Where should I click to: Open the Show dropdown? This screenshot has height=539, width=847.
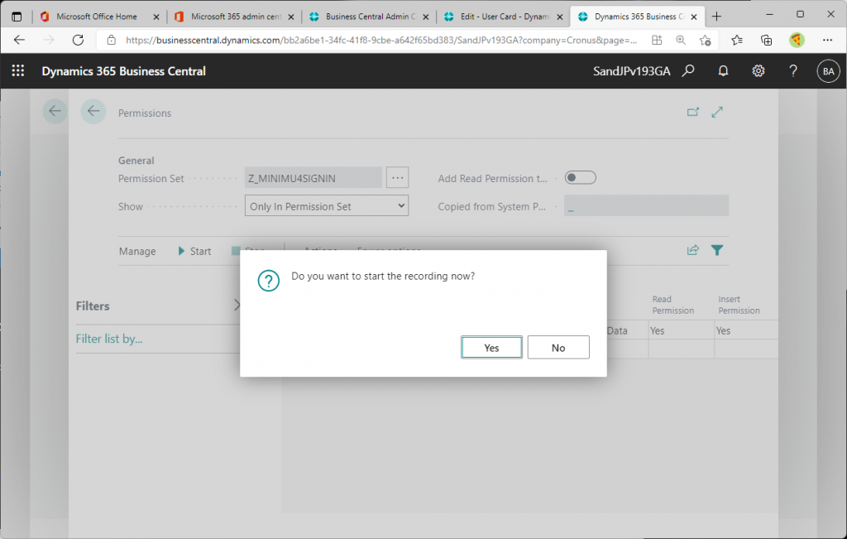[326, 206]
